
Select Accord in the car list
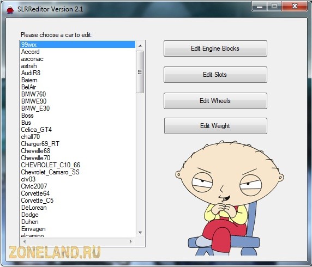77,52
